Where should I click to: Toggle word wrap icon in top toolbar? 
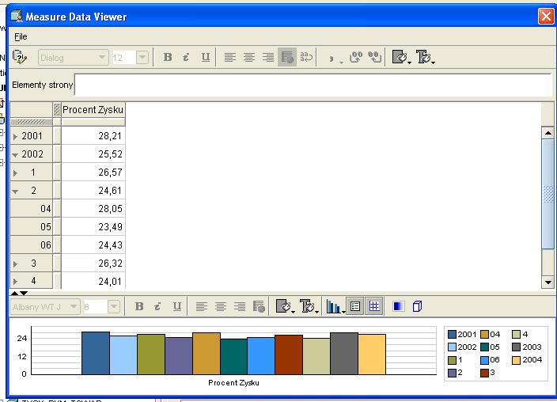306,57
